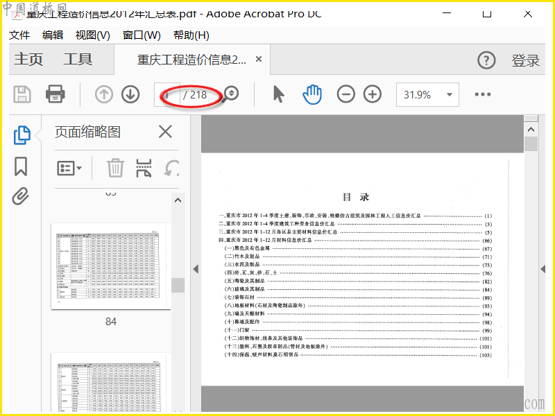Go to next page with the down arrow
Screen dimensions: 555x416
(x=130, y=94)
